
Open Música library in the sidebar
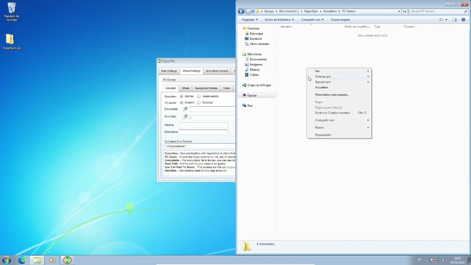pyautogui.click(x=254, y=70)
